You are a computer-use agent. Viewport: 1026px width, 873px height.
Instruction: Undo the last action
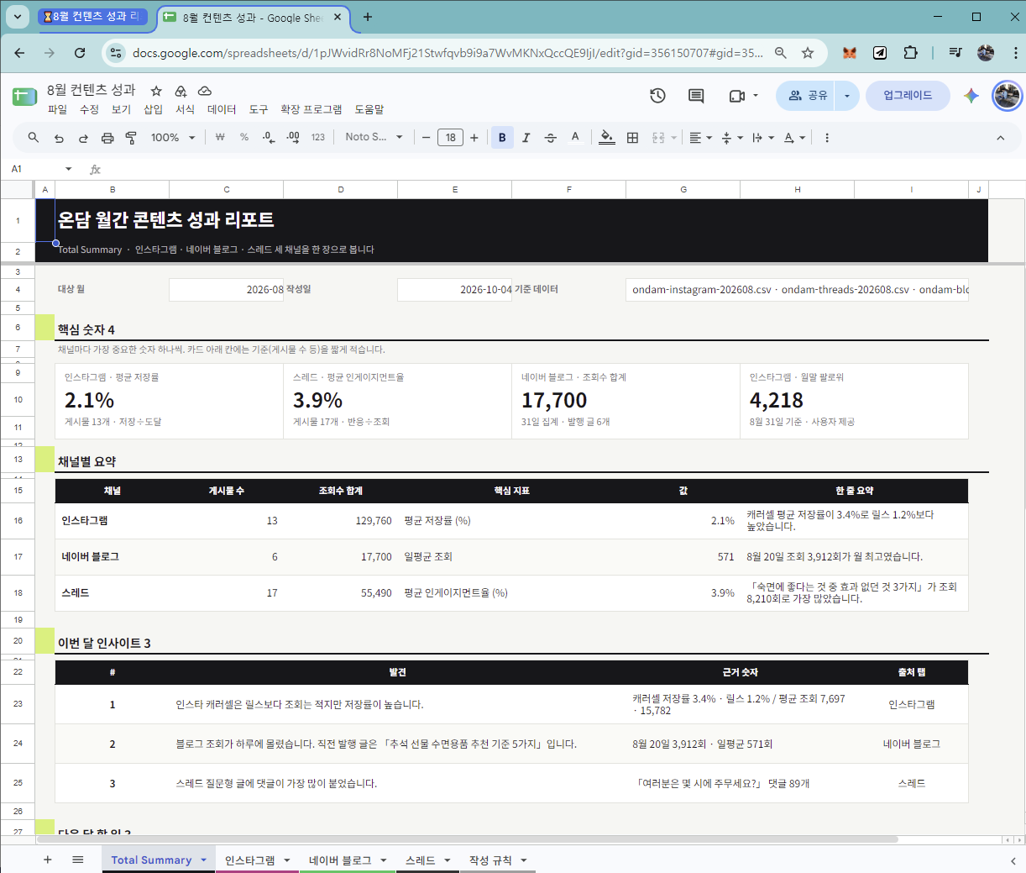click(x=59, y=138)
